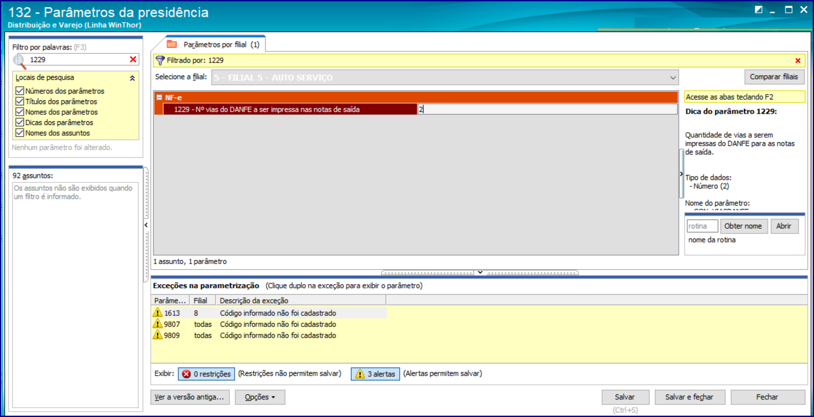This screenshot has height=417, width=814.
Task: Click the 'Descrição da exceção' column header
Action: pos(301,300)
